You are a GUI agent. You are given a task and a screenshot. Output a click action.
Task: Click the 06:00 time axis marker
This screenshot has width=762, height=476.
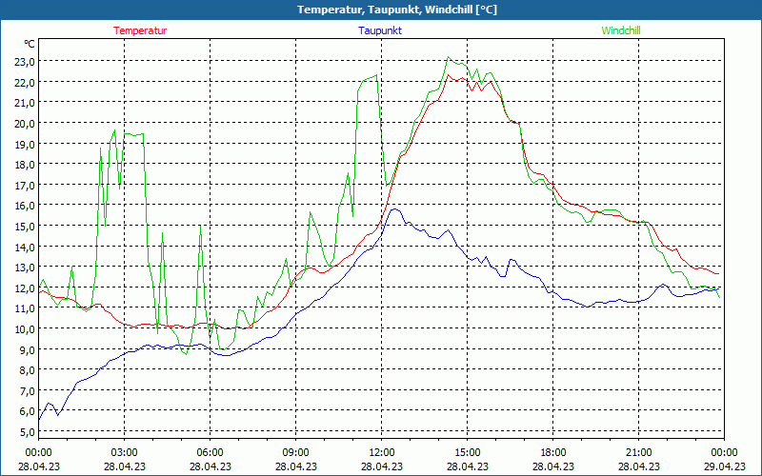[210, 452]
